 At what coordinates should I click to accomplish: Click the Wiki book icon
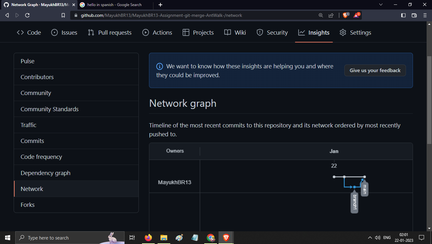click(227, 32)
